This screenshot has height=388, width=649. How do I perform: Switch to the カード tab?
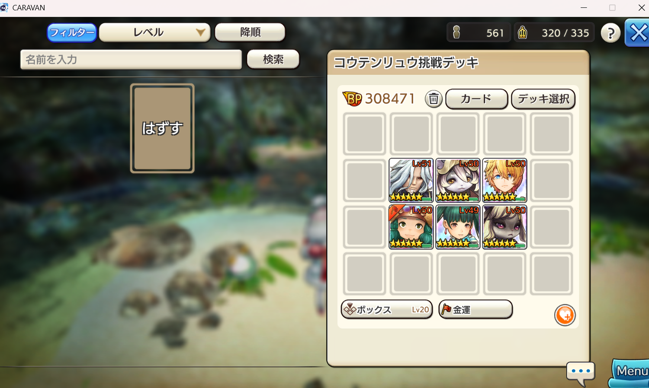476,99
